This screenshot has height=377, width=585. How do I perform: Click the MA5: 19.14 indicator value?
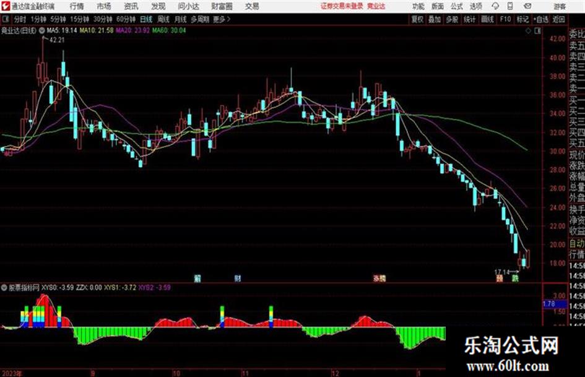(61, 30)
